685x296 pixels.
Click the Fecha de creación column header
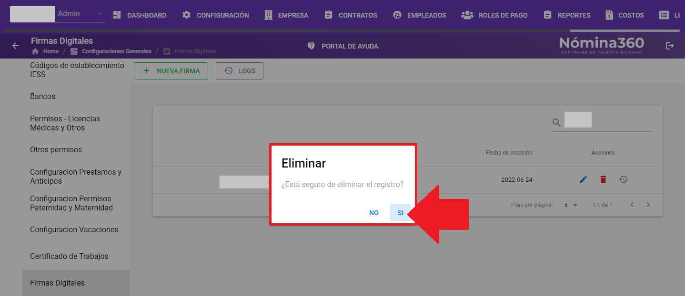coord(509,153)
